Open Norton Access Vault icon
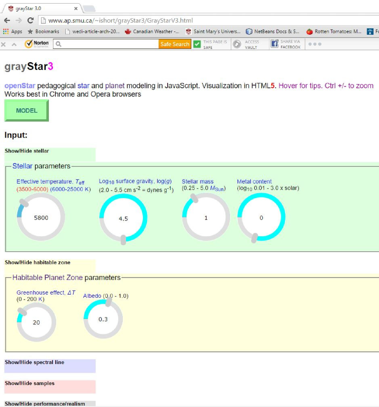Screen dimensions: 379x407 coord(237,44)
